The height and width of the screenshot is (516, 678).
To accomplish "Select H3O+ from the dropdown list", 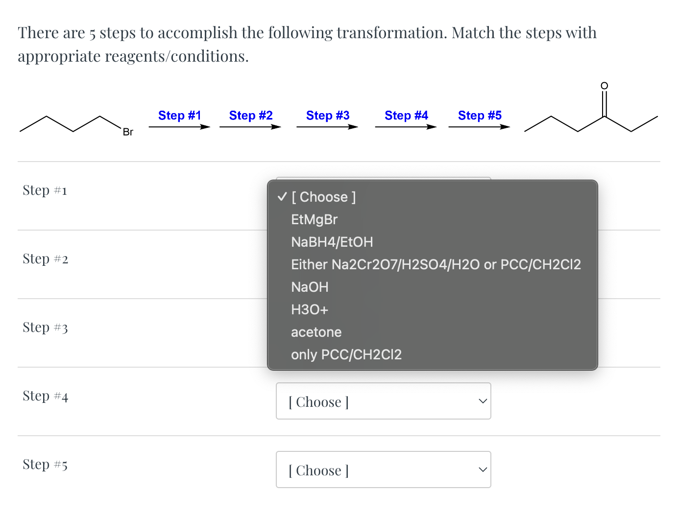I will pos(310,309).
